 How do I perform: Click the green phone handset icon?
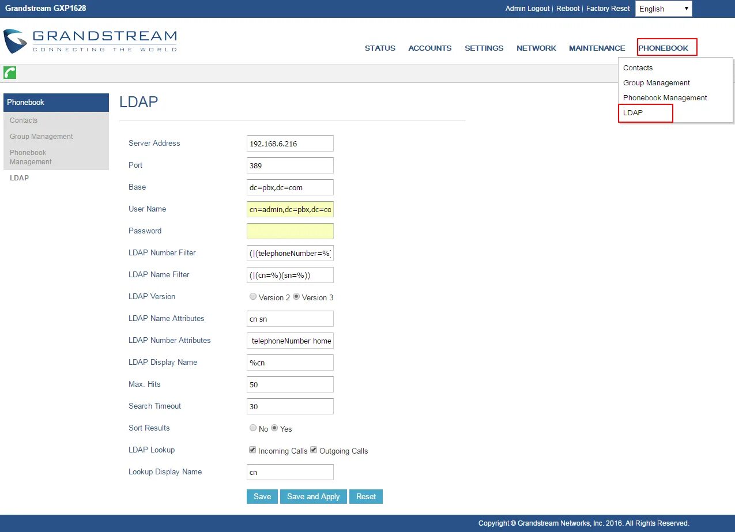10,73
